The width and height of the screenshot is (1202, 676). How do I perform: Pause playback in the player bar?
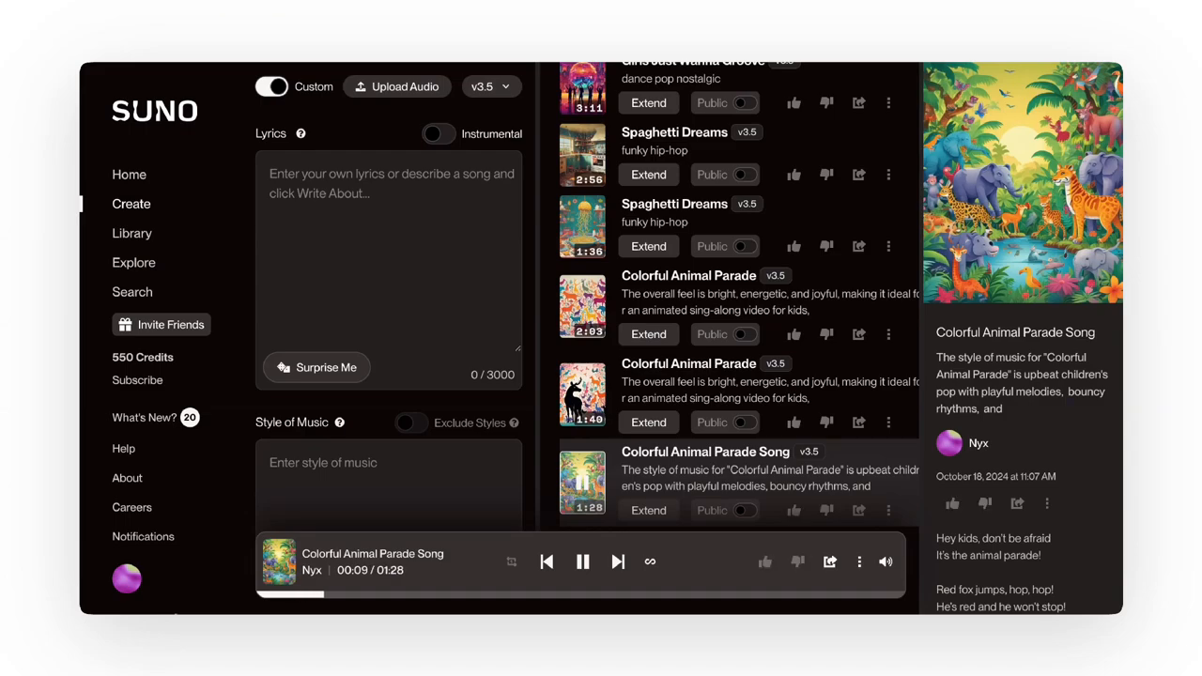pos(582,561)
